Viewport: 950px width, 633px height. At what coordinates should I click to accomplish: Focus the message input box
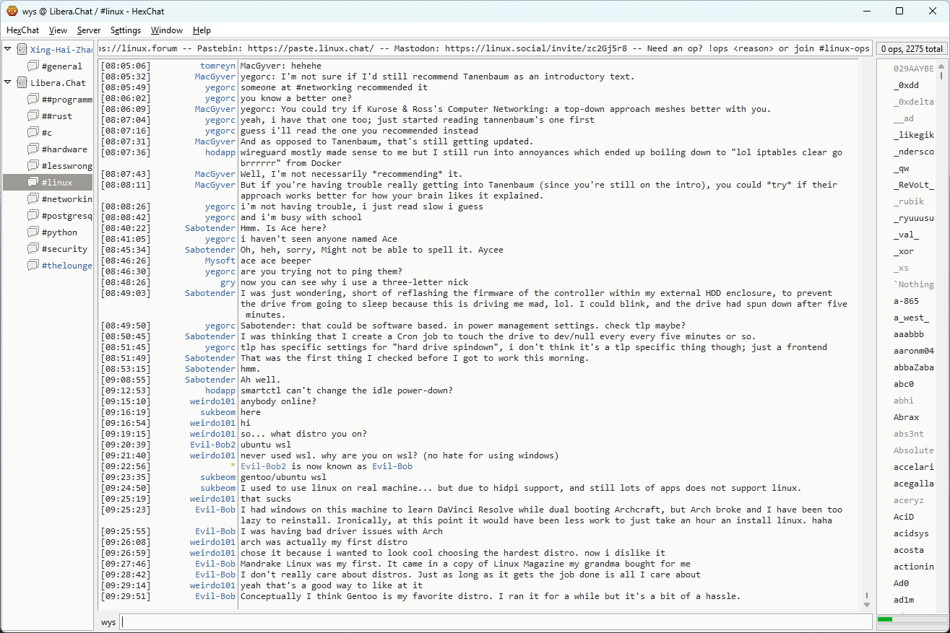tap(496, 622)
